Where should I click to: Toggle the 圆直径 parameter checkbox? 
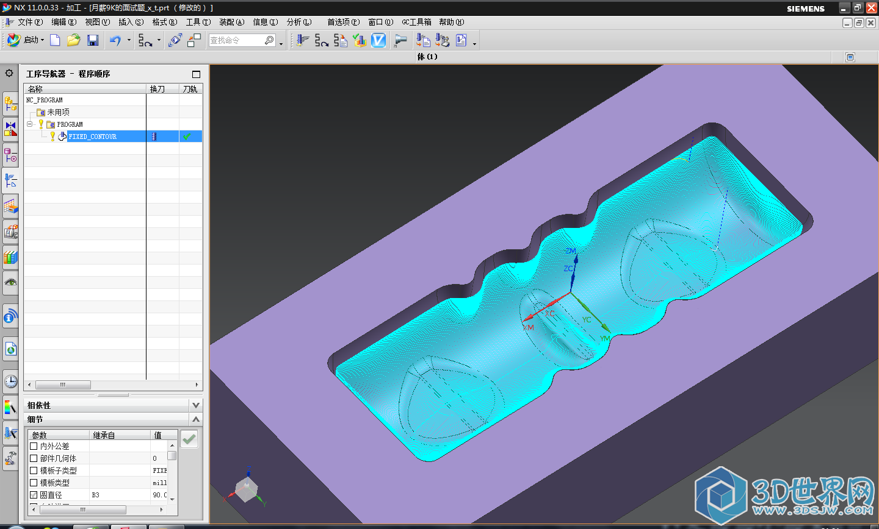point(34,495)
